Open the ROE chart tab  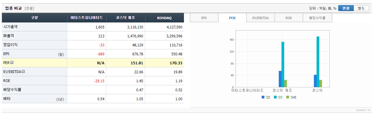coord(289,18)
